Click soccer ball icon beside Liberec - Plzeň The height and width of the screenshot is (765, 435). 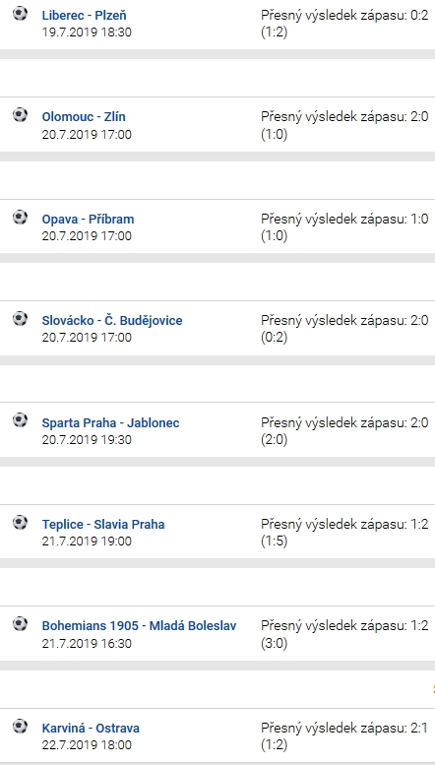[x=20, y=13]
